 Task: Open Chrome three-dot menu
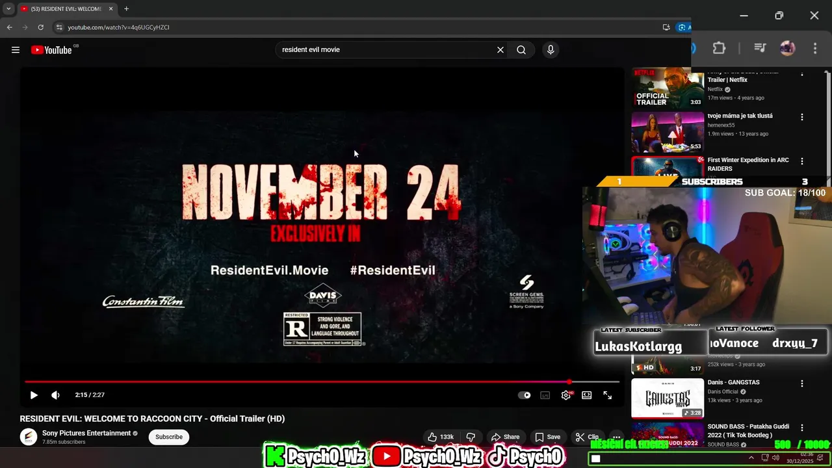point(814,49)
